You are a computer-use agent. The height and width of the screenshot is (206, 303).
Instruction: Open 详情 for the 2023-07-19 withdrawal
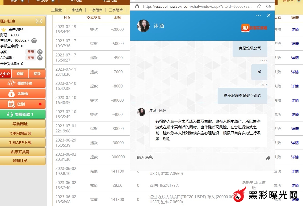click(295, 29)
